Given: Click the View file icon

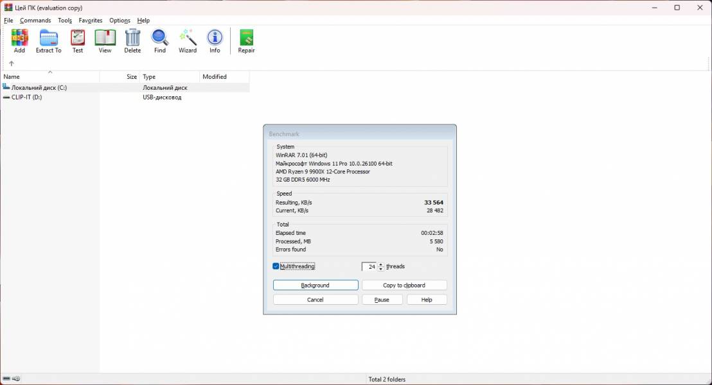Looking at the screenshot, I should 105,41.
